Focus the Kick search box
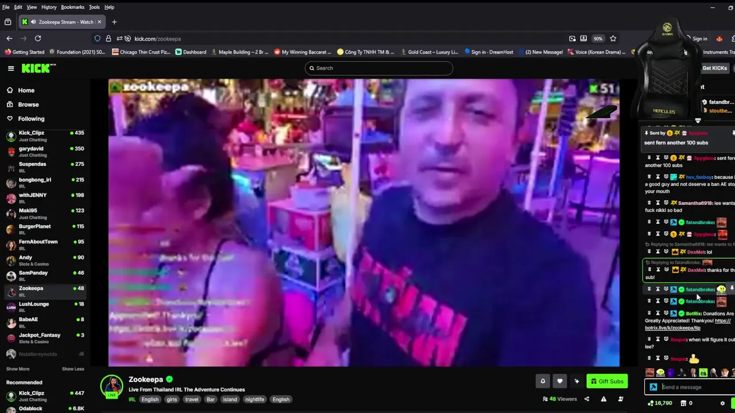 [379, 68]
